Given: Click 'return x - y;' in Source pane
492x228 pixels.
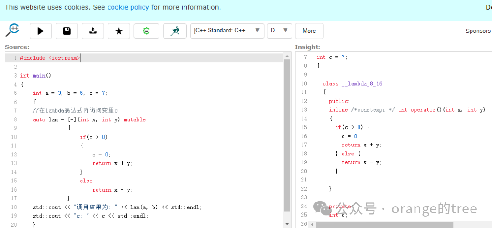Looking at the screenshot, I should coord(113,190).
